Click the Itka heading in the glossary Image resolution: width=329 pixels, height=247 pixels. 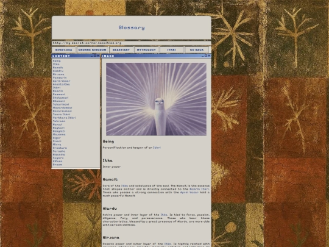(107, 160)
